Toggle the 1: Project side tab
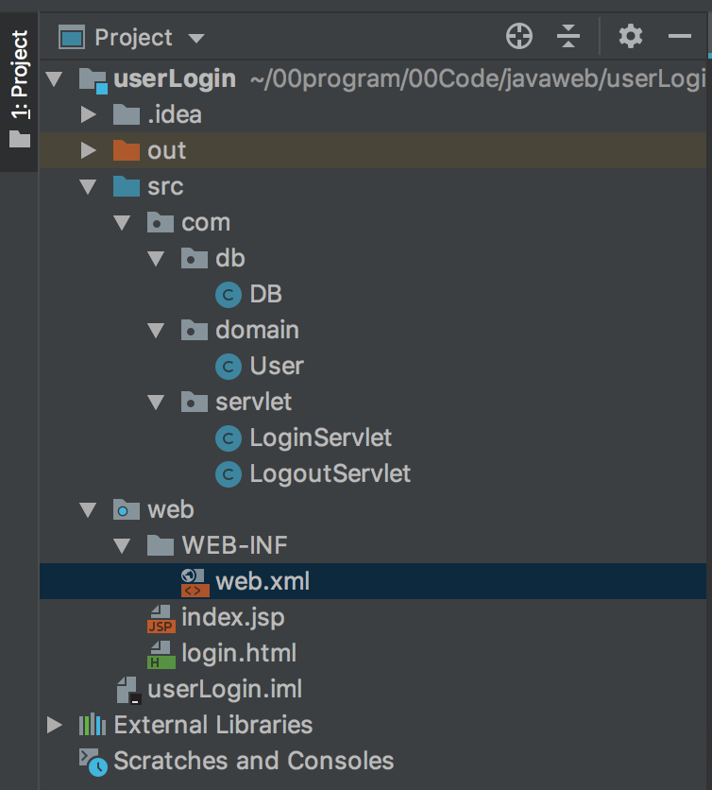The height and width of the screenshot is (790, 712). click(19, 92)
